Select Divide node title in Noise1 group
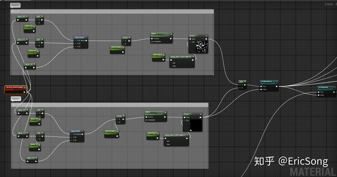This screenshot has width=337, height=177. 119,116
